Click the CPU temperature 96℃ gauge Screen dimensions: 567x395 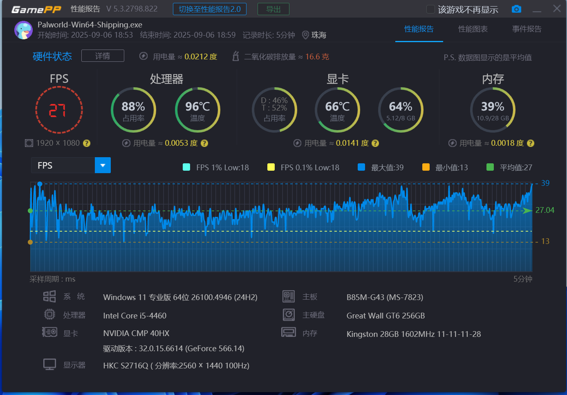click(x=197, y=110)
